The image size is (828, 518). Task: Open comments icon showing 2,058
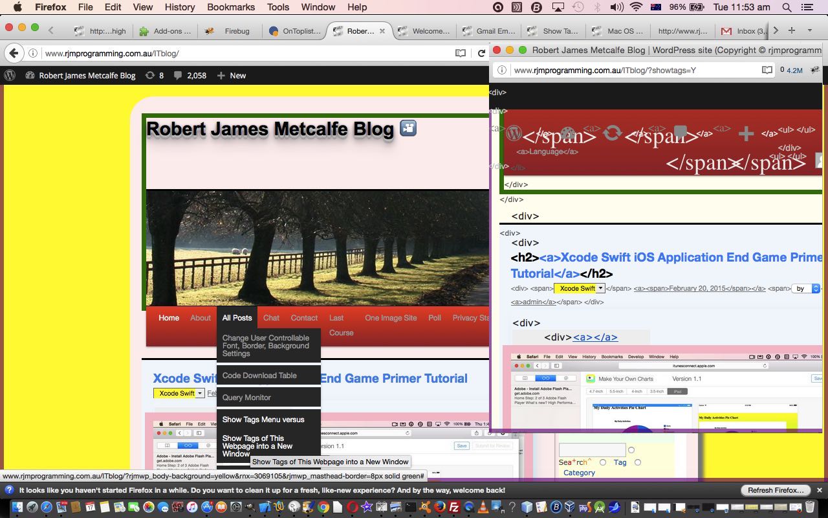click(190, 75)
